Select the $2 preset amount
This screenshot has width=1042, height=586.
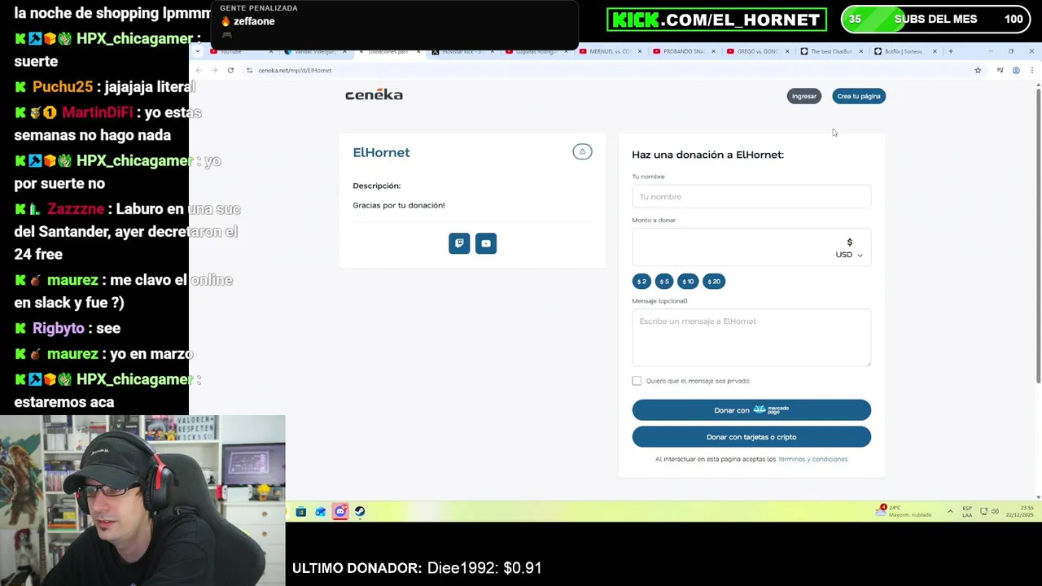tap(641, 282)
